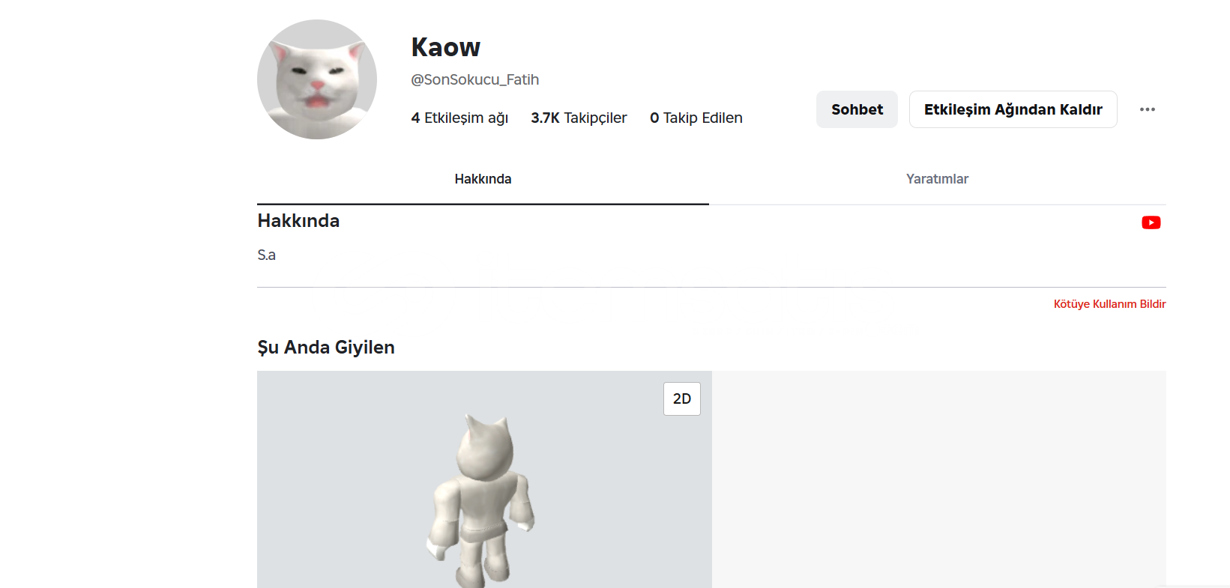Open the YouTube channel icon link
Screen dimensions: 1230x588
pyautogui.click(x=1151, y=222)
